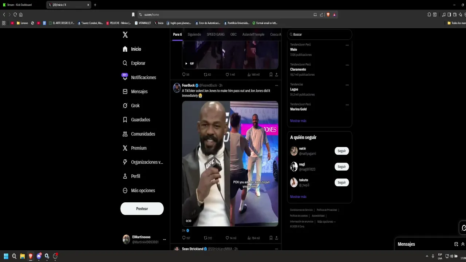Click the x.com/home address bar
Screen dimensions: 466x262
point(226,15)
